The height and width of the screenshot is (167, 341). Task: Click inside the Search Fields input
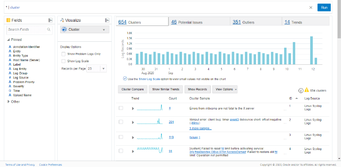pyautogui.click(x=27, y=29)
